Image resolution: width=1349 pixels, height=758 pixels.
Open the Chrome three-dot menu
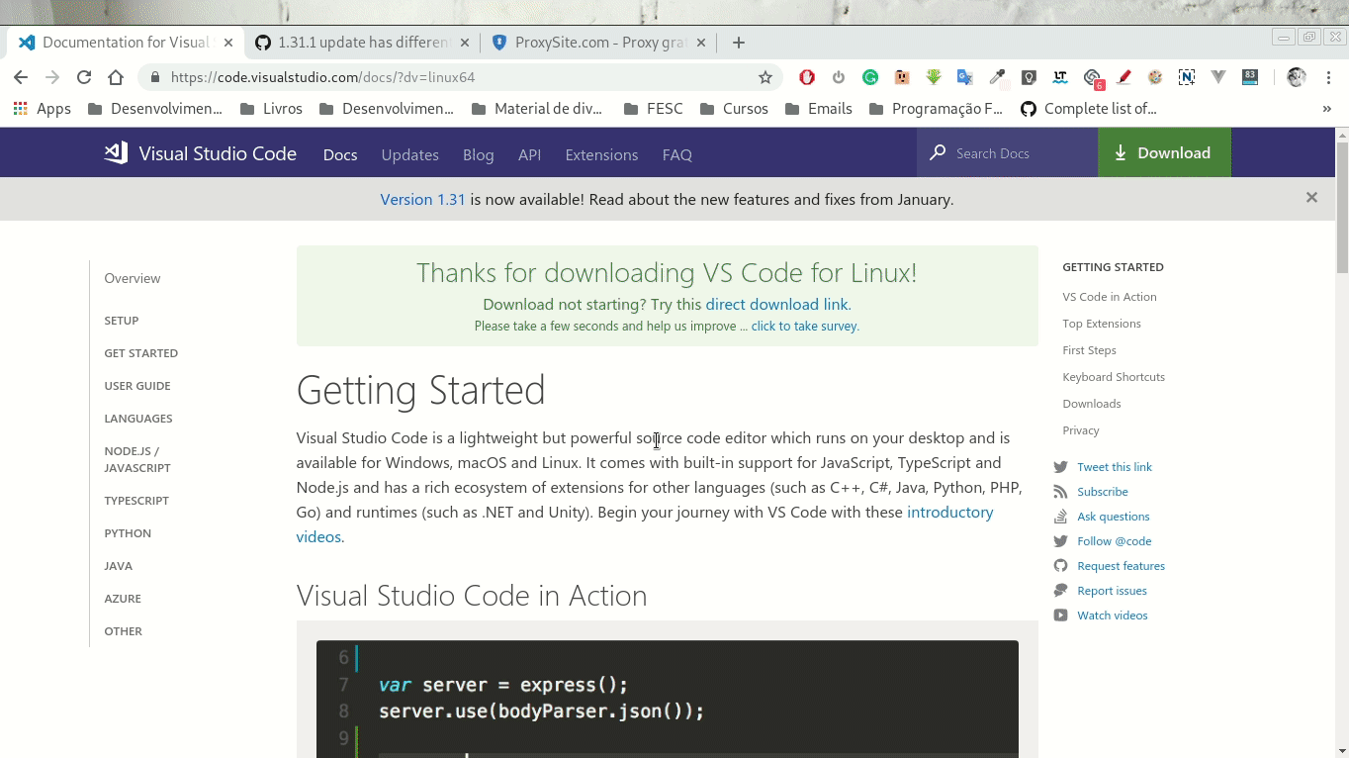[1328, 77]
